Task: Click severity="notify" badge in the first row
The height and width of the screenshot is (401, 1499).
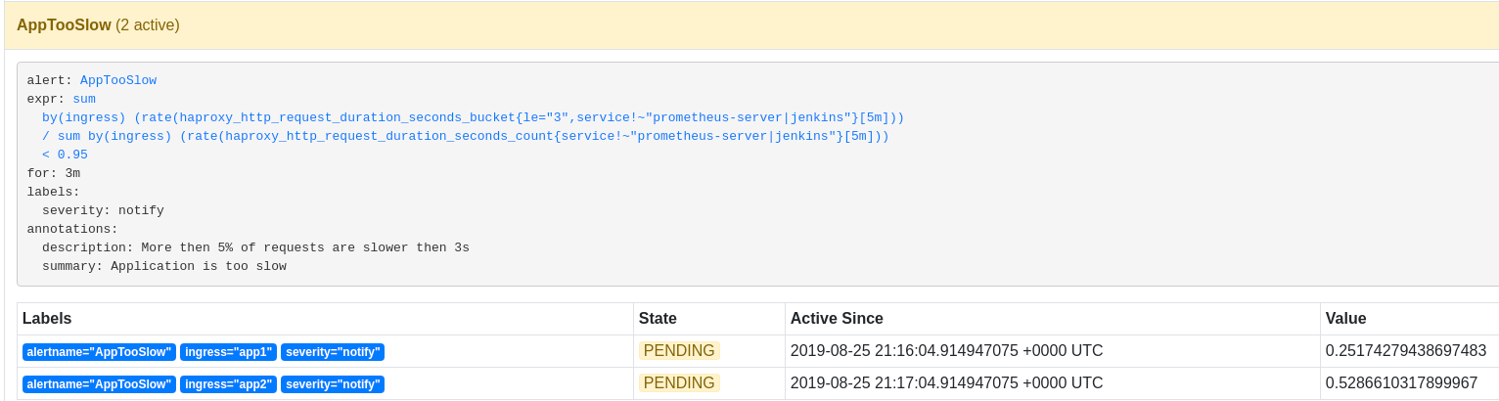Action: point(333,352)
